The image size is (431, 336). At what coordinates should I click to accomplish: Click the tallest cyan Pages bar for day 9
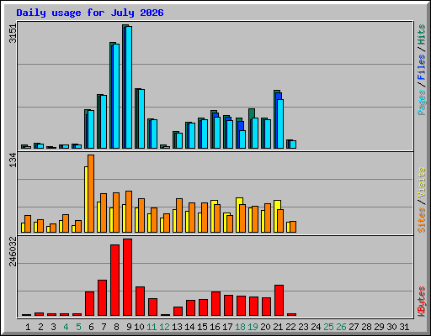tap(129, 87)
